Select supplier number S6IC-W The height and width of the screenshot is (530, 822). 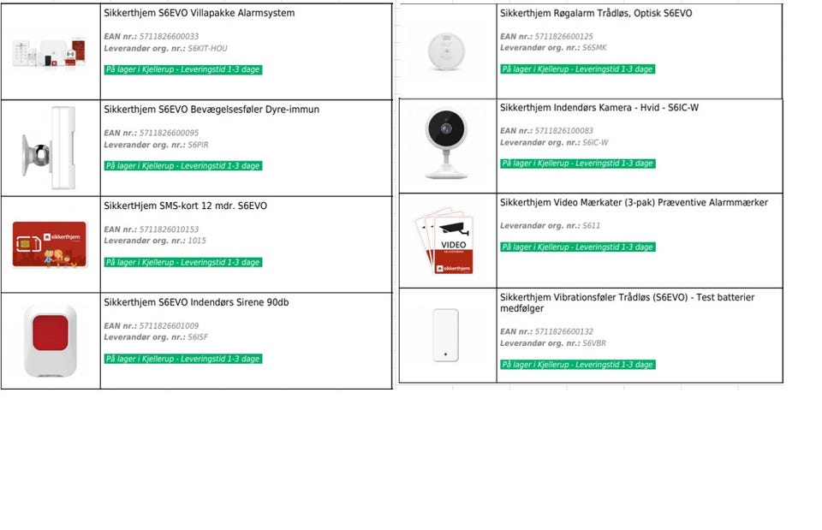[596, 143]
